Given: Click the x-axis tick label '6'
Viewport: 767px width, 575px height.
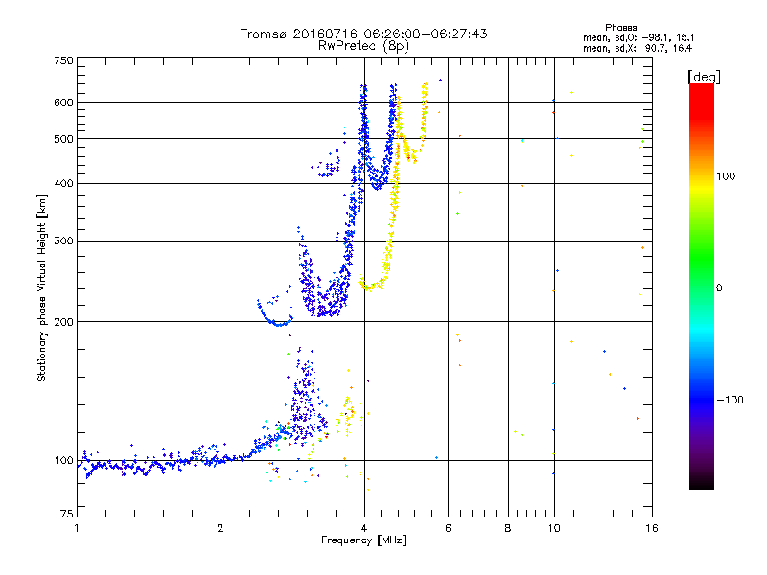Looking at the screenshot, I should tap(448, 528).
